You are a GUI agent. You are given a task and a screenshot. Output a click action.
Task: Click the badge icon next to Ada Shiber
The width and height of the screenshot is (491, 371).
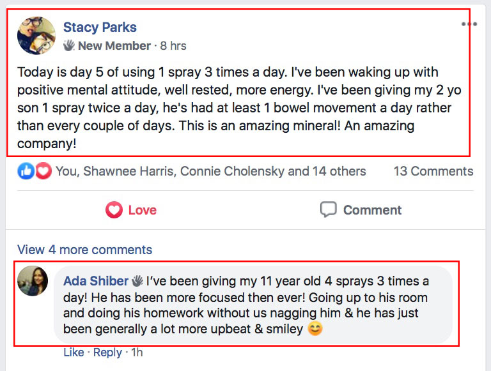(x=137, y=281)
